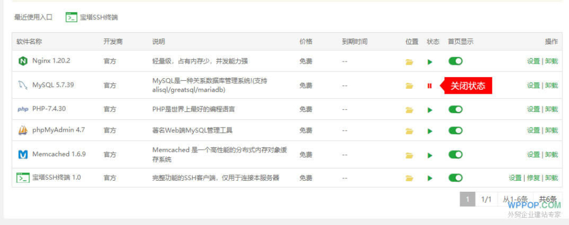
Task: Click the 状态 column header
Action: 433,42
